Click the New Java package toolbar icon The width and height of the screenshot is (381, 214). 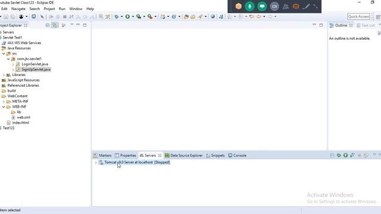click(163, 17)
